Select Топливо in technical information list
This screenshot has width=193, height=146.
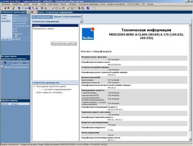coord(55,26)
